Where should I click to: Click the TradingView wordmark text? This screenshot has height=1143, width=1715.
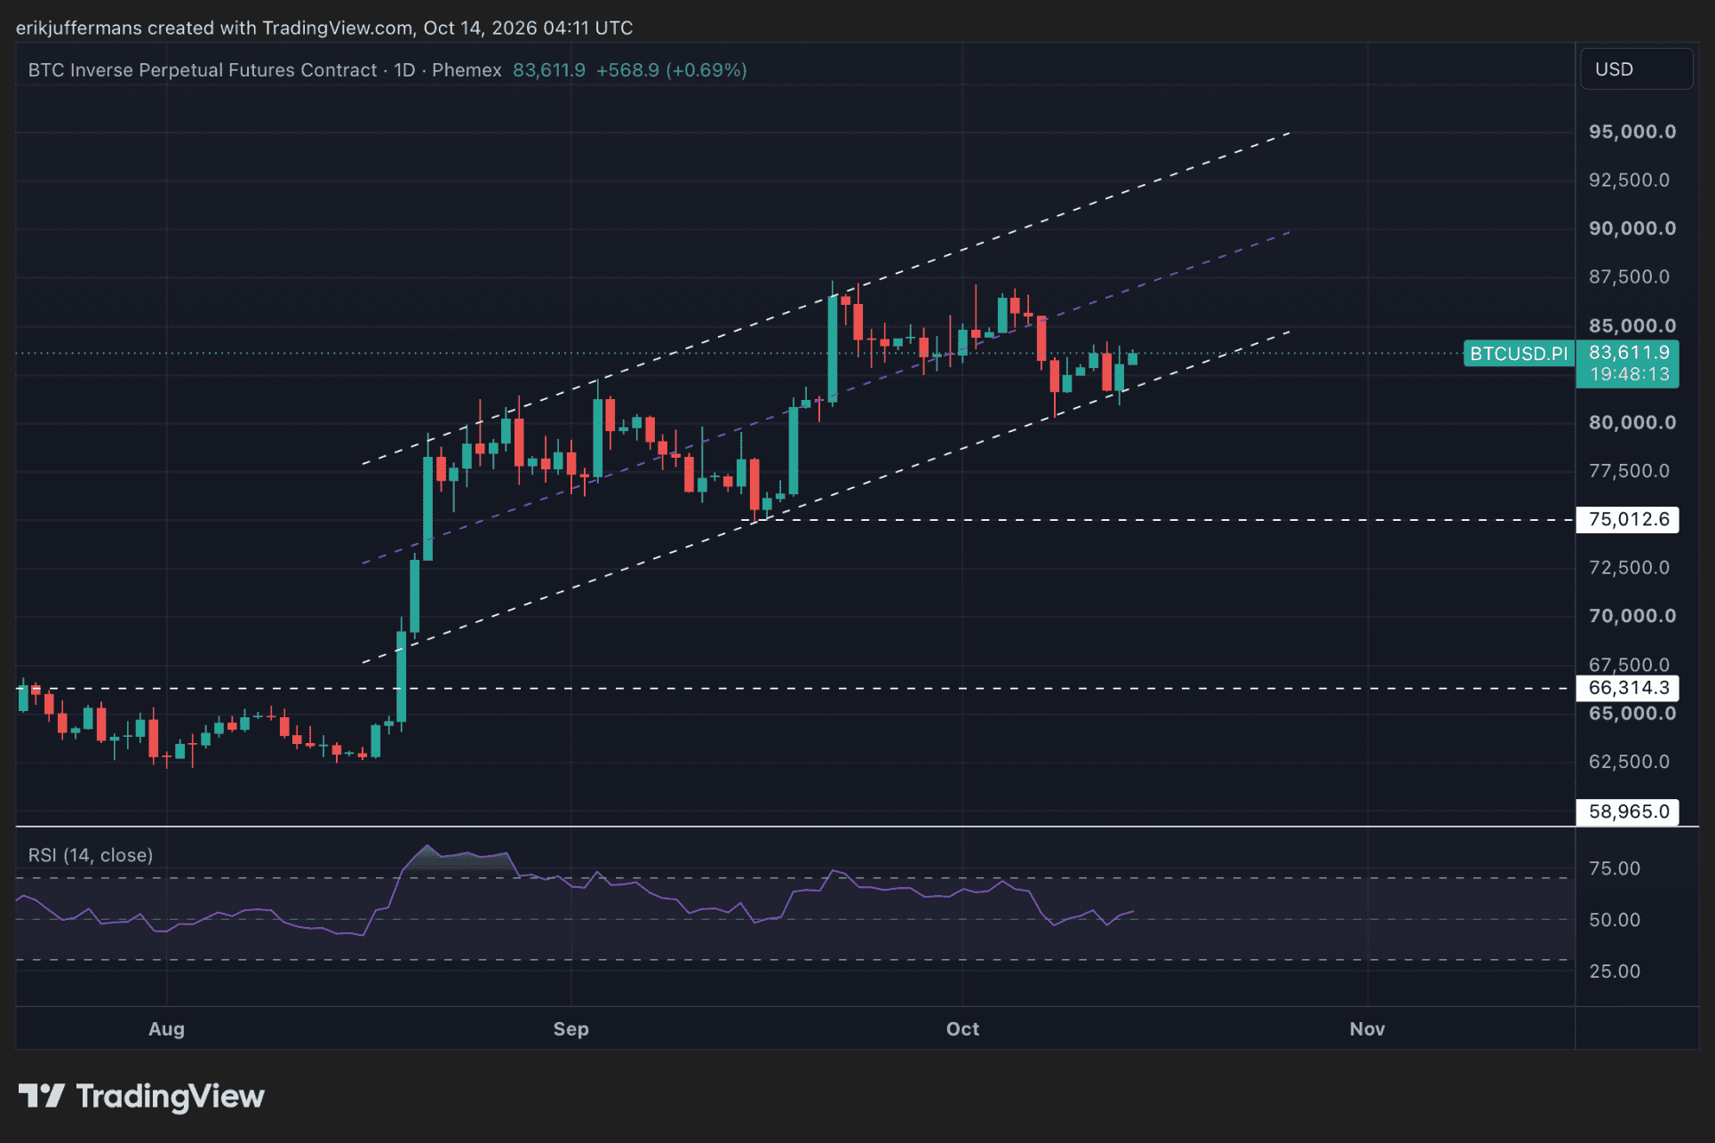point(170,1096)
